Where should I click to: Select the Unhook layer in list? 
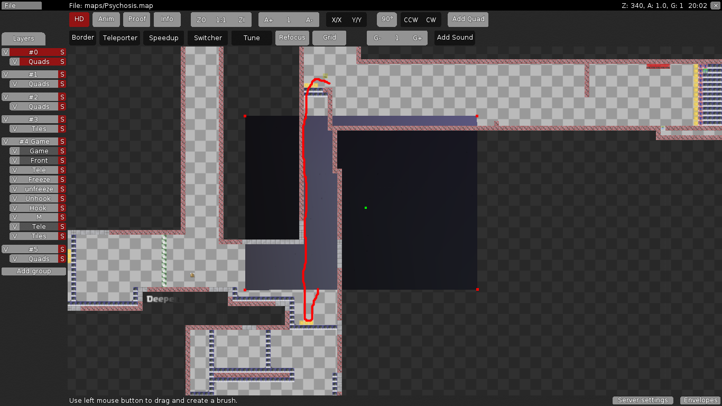click(39, 199)
